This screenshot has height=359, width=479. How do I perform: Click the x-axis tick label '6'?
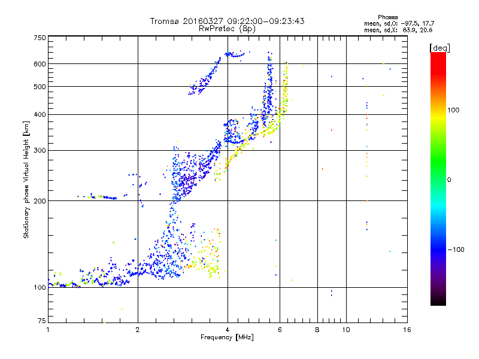280,330
